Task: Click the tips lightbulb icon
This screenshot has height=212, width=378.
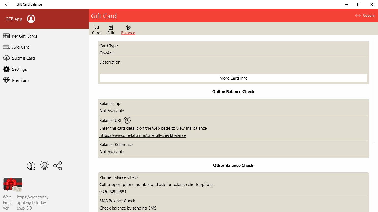Action: click(44, 166)
